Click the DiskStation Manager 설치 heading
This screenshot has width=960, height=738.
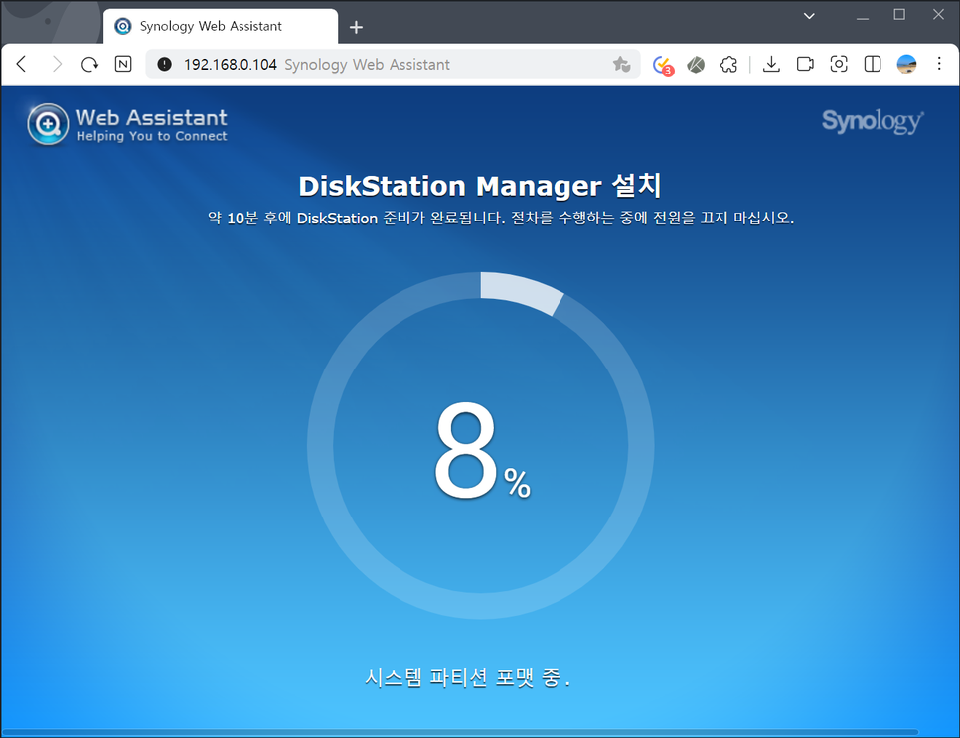pos(480,186)
